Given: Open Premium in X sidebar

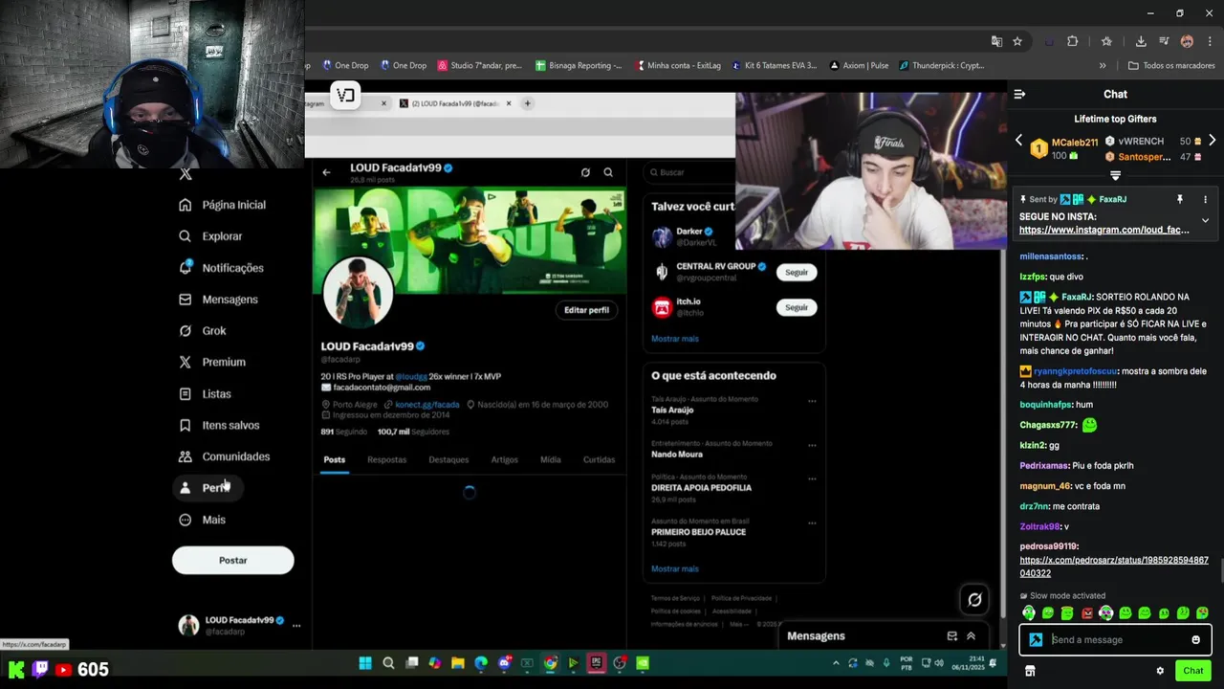Looking at the screenshot, I should point(212,362).
